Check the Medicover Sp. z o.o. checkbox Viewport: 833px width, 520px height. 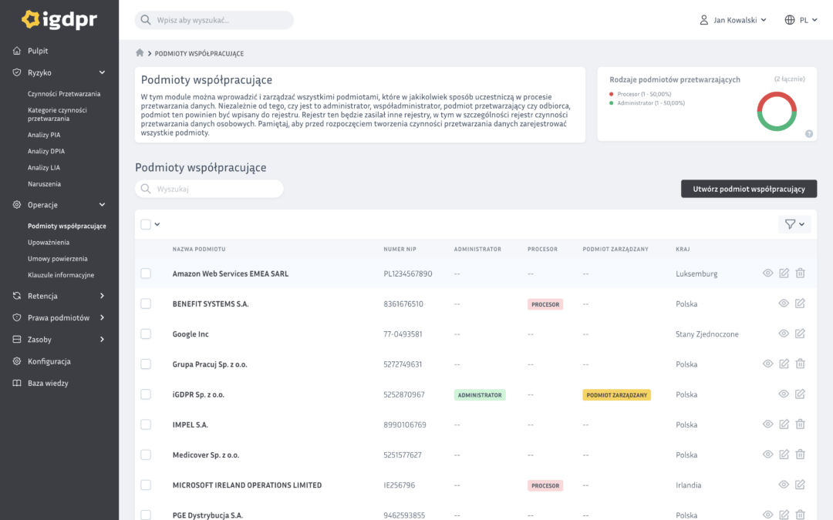point(146,455)
